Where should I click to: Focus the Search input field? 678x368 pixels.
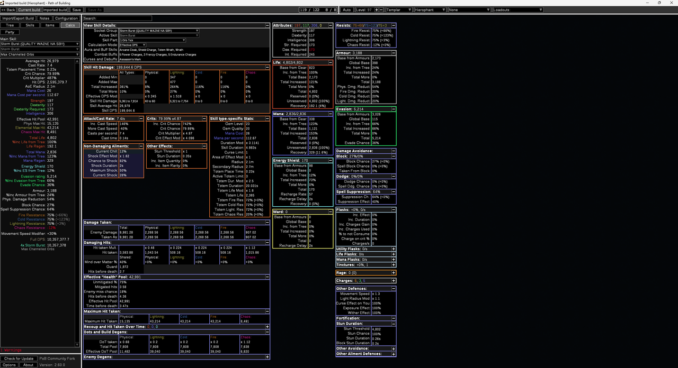(117, 19)
